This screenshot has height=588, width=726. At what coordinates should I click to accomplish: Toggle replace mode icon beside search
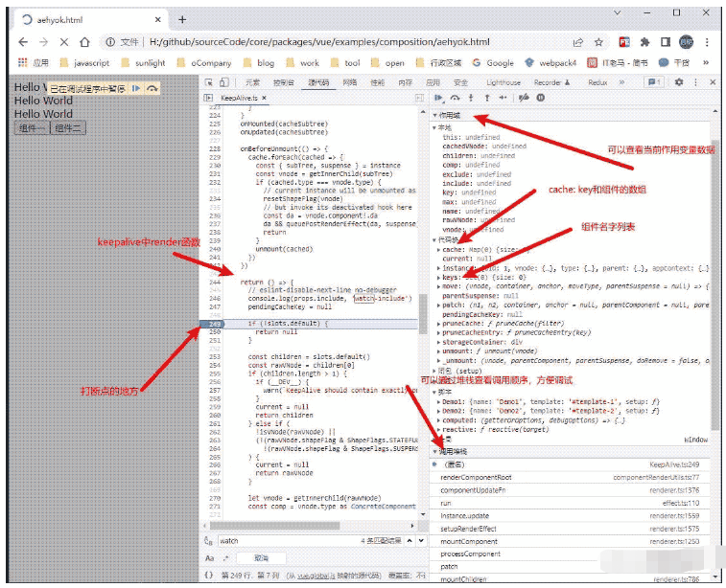point(208,541)
